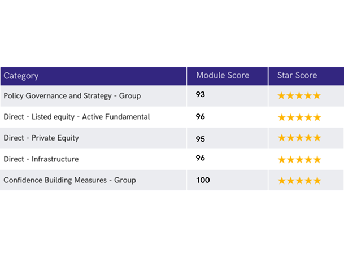
Task: Click the middle star in the Policy Governance row
Action: click(x=299, y=96)
